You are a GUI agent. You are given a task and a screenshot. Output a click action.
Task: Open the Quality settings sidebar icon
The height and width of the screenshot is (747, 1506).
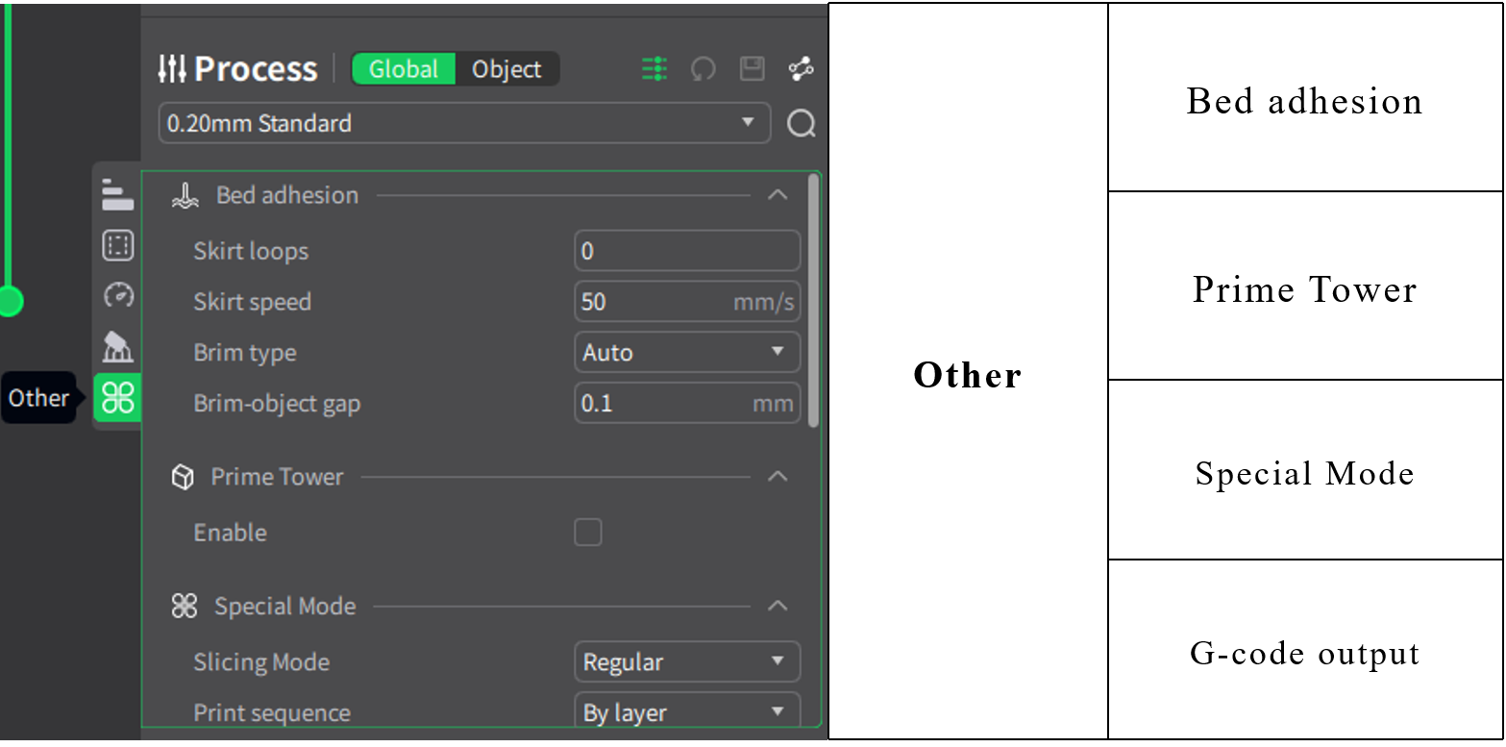(x=117, y=194)
